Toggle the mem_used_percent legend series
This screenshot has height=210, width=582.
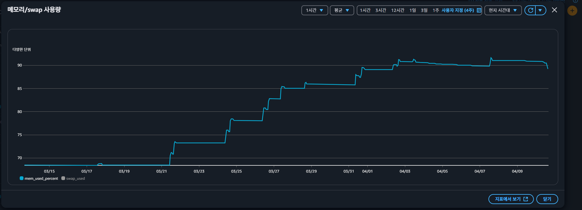tap(39, 178)
